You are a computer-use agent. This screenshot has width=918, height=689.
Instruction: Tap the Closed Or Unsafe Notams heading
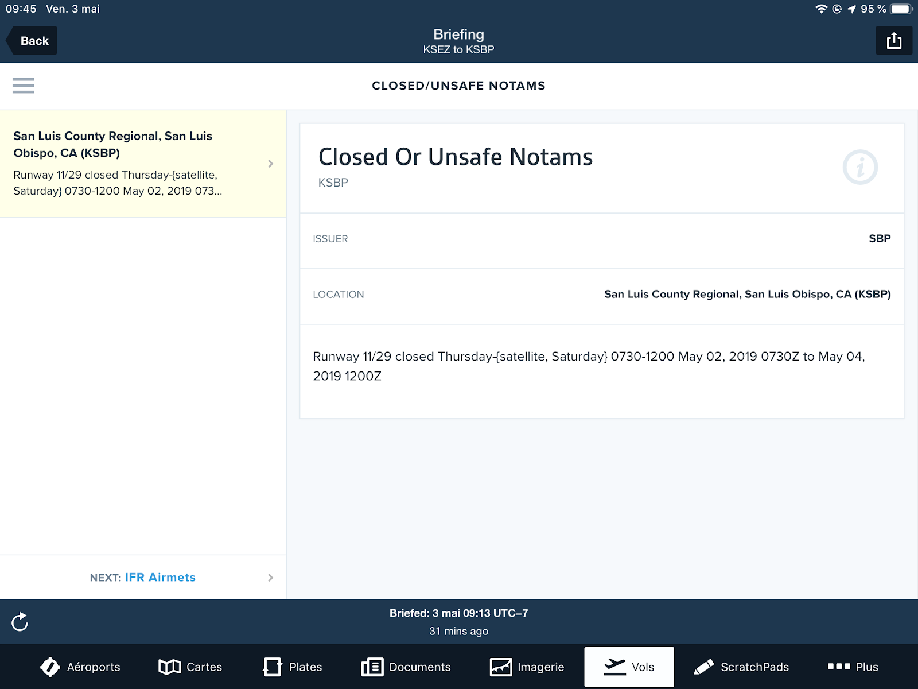coord(456,157)
